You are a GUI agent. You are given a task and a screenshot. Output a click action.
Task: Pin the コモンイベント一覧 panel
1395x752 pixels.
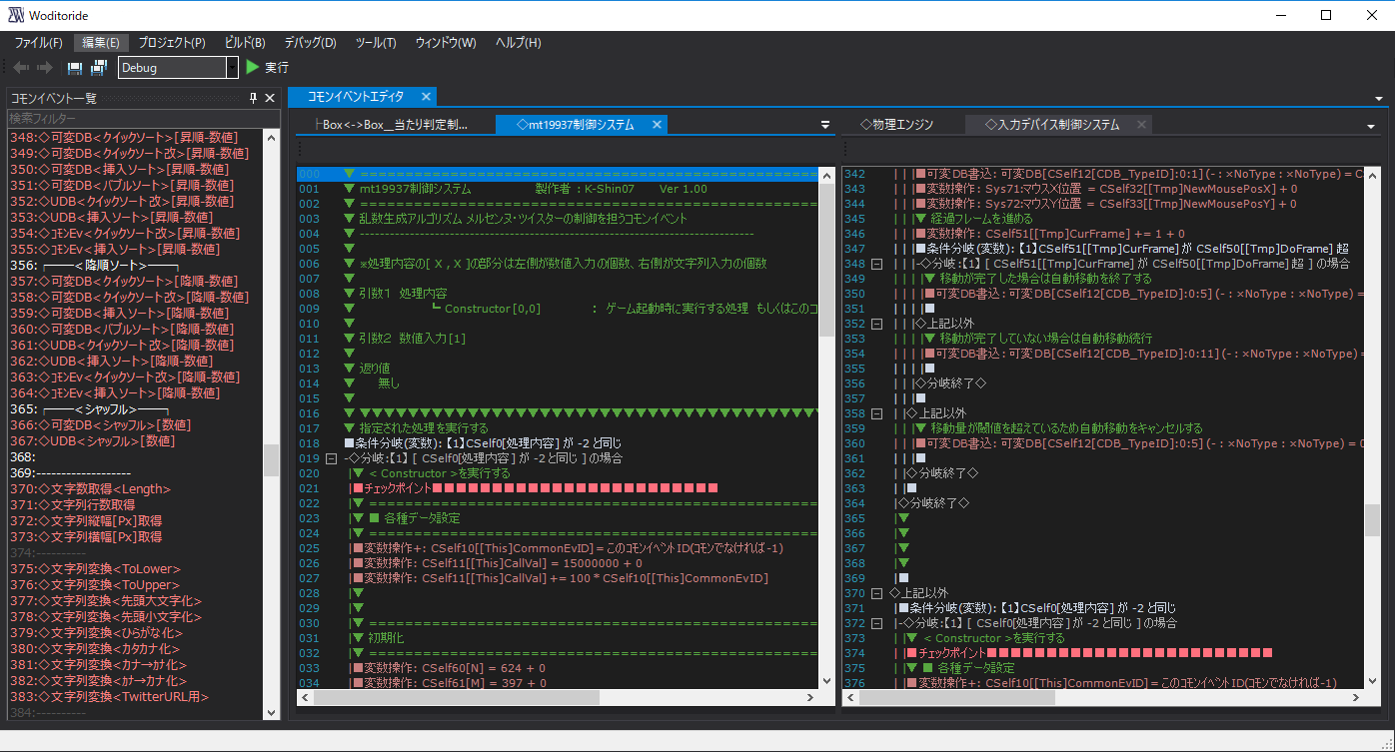click(253, 98)
